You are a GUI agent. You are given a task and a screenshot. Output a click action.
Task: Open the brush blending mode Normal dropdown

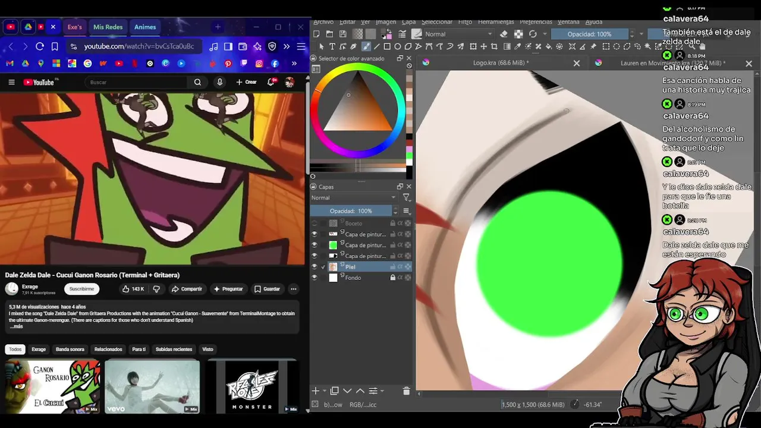click(x=460, y=34)
